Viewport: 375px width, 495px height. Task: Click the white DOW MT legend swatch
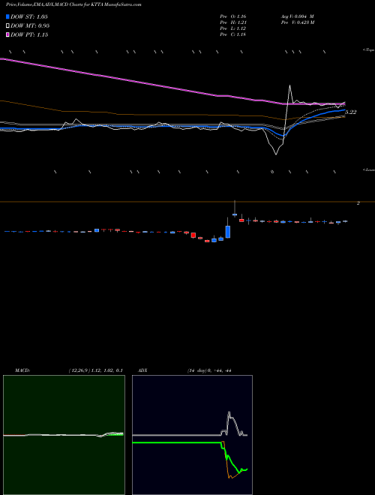point(8,25)
